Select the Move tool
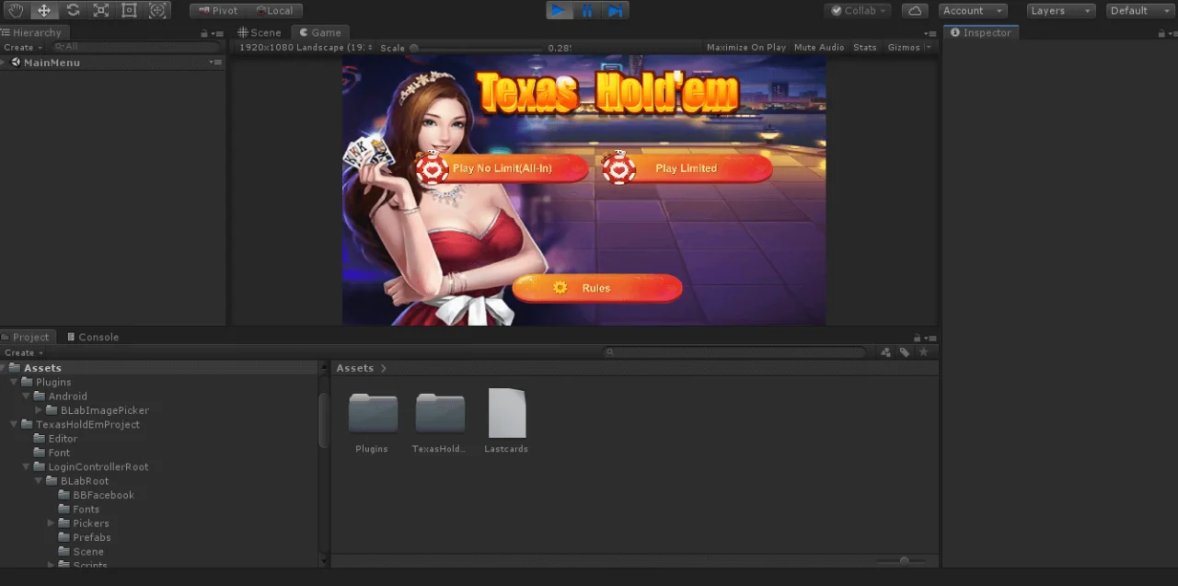Viewport: 1178px width, 586px height. [x=43, y=10]
